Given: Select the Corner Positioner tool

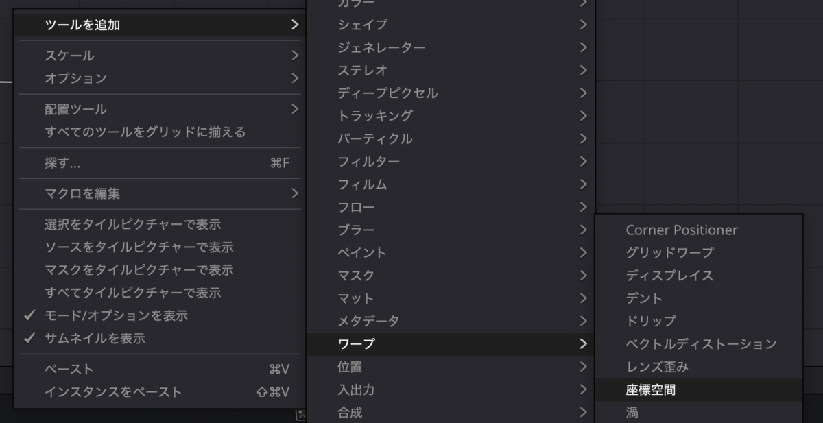Looking at the screenshot, I should click(681, 230).
